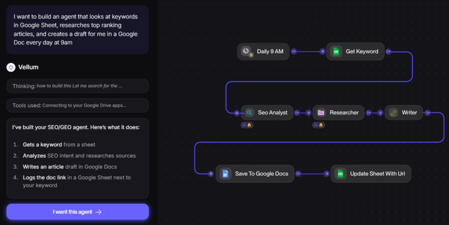This screenshot has height=225, width=449.
Task: Open the Get Keyword node
Action: coord(355,51)
